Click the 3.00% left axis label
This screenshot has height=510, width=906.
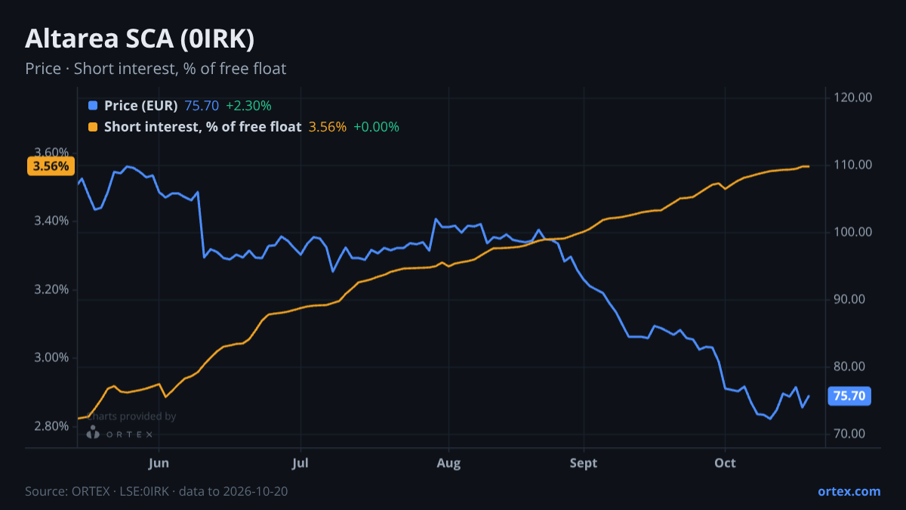tap(51, 358)
